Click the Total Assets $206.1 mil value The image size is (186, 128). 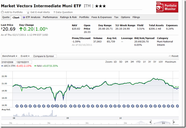pos(155,29)
